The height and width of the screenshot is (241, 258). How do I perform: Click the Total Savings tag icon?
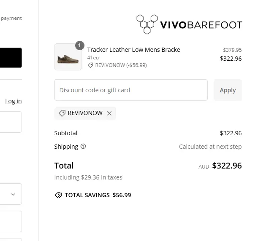[58, 195]
